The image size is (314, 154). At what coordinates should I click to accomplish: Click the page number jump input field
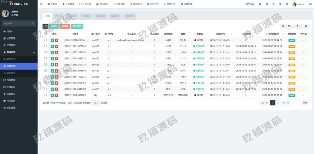pos(296,103)
